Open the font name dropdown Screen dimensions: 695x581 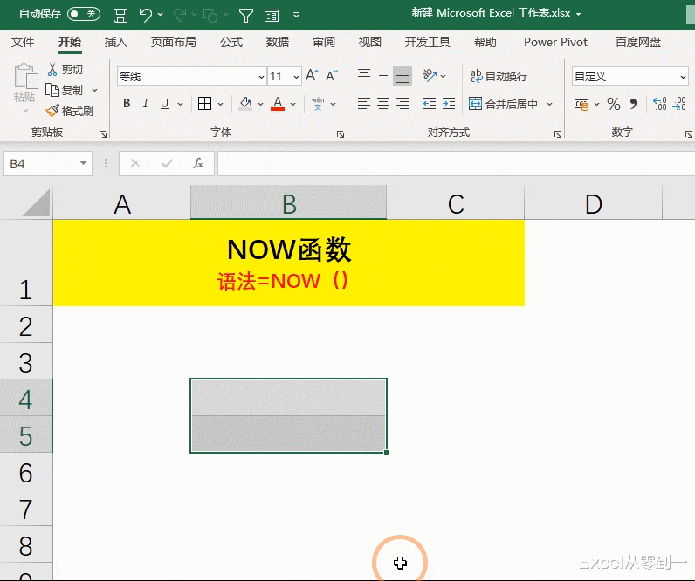click(x=261, y=77)
